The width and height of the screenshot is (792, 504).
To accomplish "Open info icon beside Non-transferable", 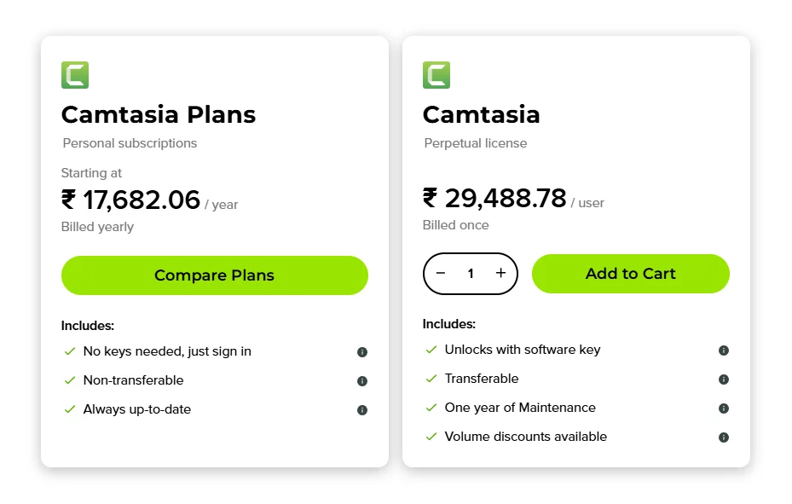I will 362,381.
